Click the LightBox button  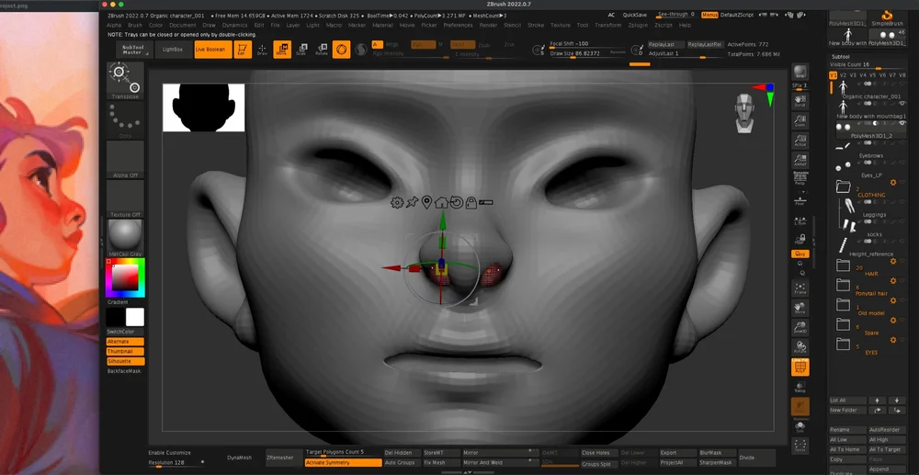pyautogui.click(x=173, y=50)
